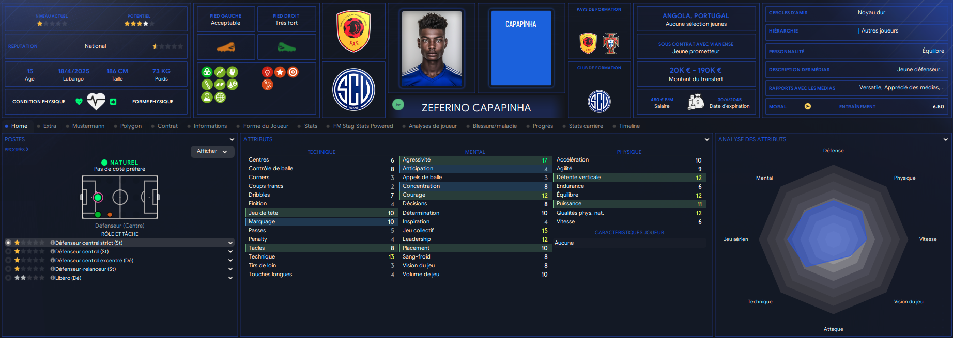Switch to the Contrat tab

point(167,126)
